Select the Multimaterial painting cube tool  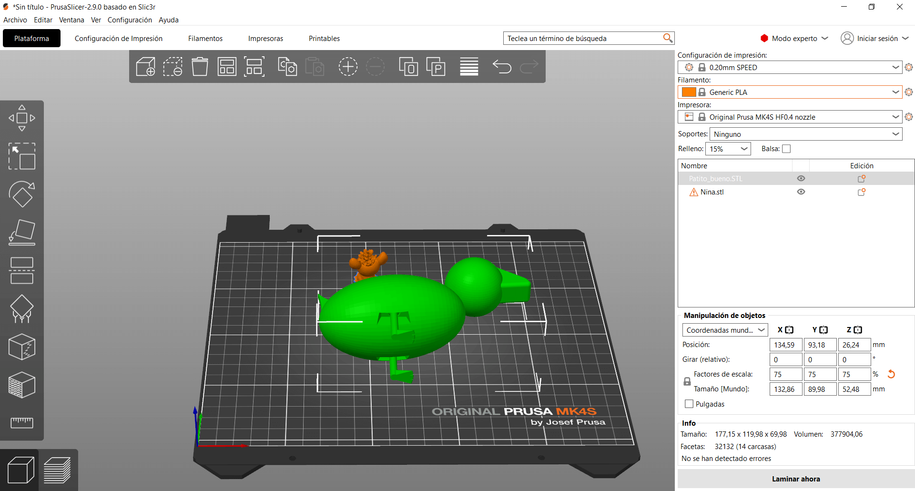[x=22, y=385]
